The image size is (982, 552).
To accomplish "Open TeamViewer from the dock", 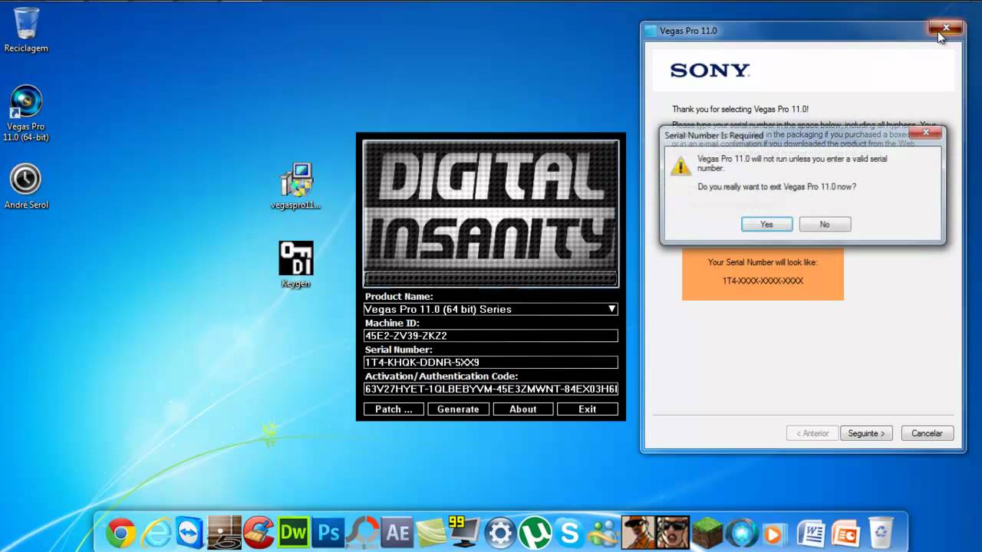I will 189,532.
